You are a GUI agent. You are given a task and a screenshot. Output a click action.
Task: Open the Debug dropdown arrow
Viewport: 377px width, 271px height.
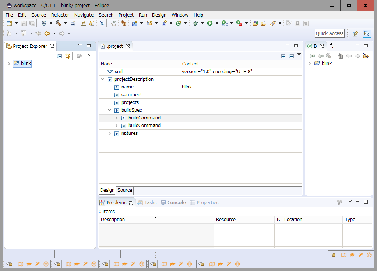click(x=202, y=23)
